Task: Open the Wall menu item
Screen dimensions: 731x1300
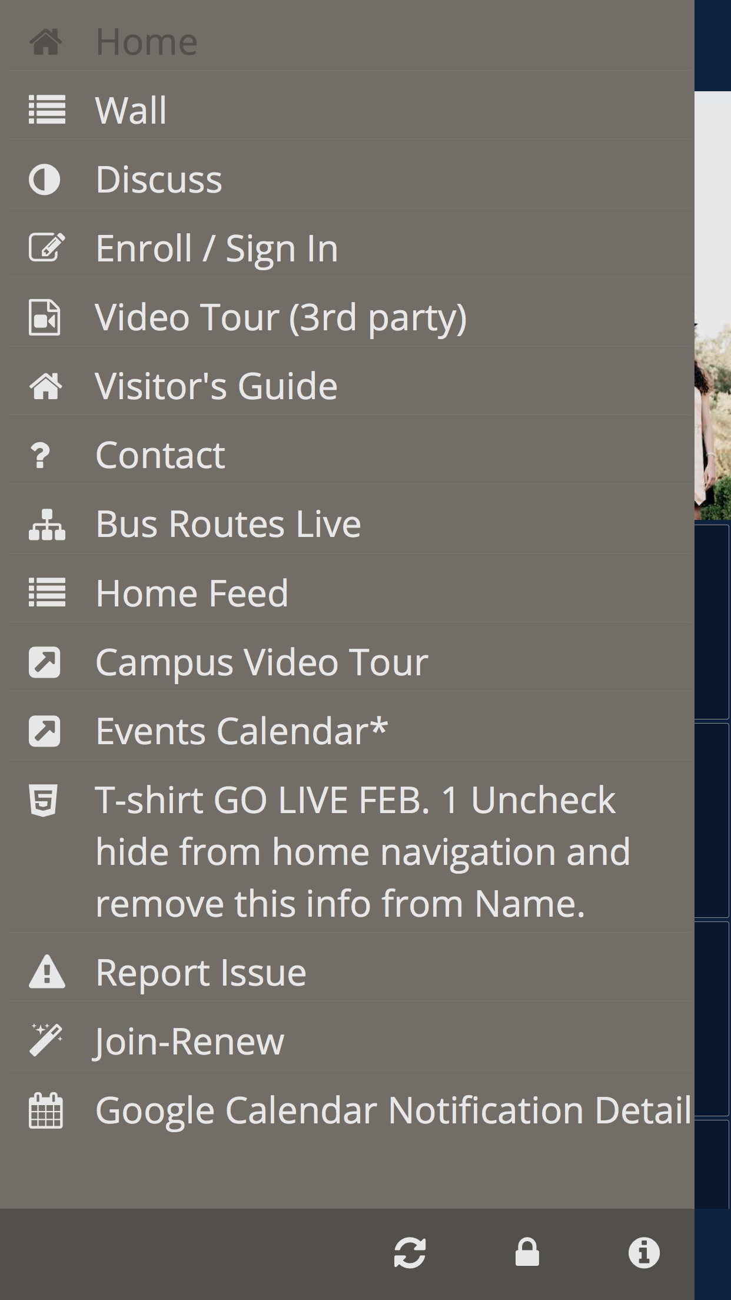Action: point(131,111)
